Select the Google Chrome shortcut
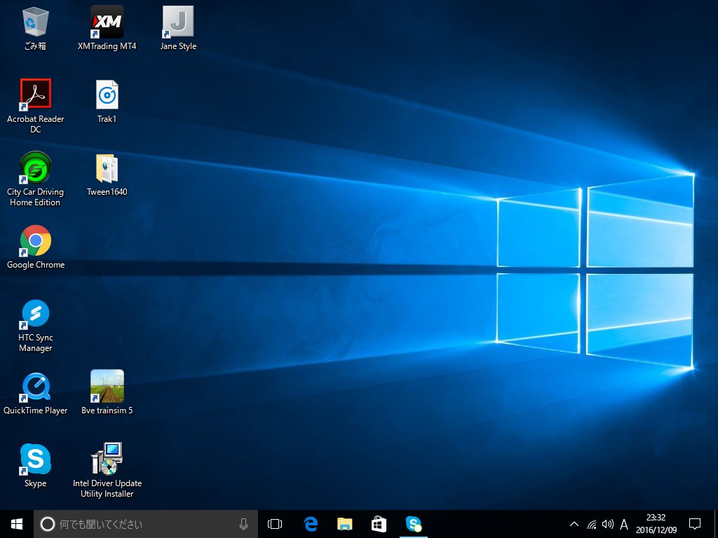The image size is (718, 538). tap(35, 241)
